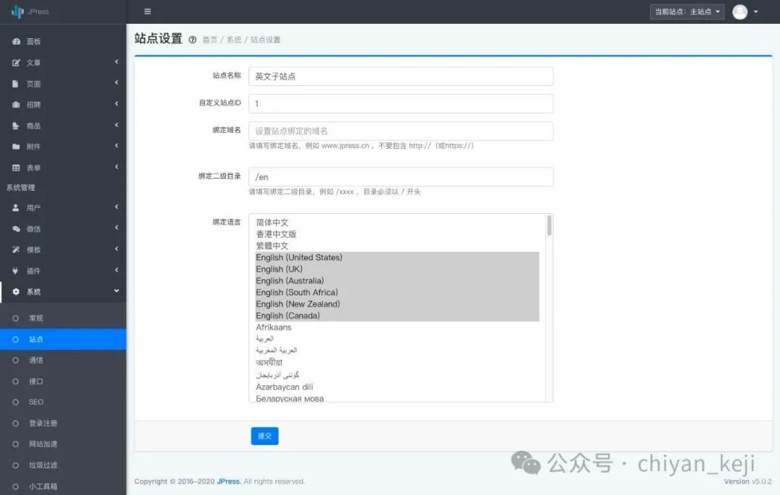
Task: Open the user avatar menu
Action: [x=740, y=12]
